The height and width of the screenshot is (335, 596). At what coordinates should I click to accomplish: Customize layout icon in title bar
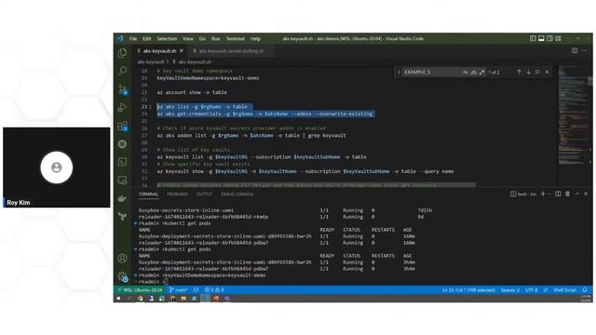pyautogui.click(x=558, y=38)
